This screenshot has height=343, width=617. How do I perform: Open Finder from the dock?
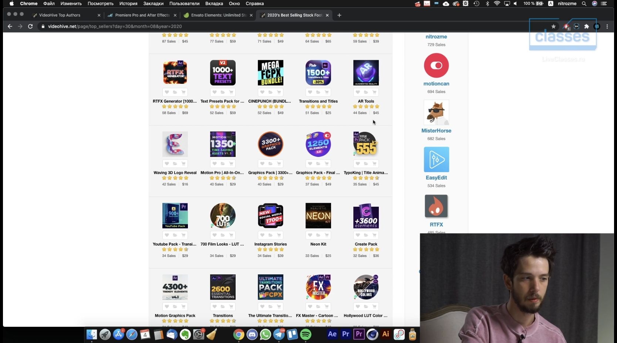tap(92, 335)
